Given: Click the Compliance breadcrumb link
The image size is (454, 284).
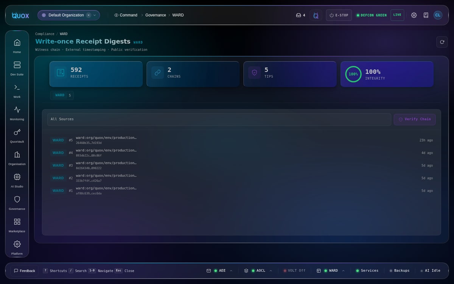Looking at the screenshot, I should click(45, 34).
